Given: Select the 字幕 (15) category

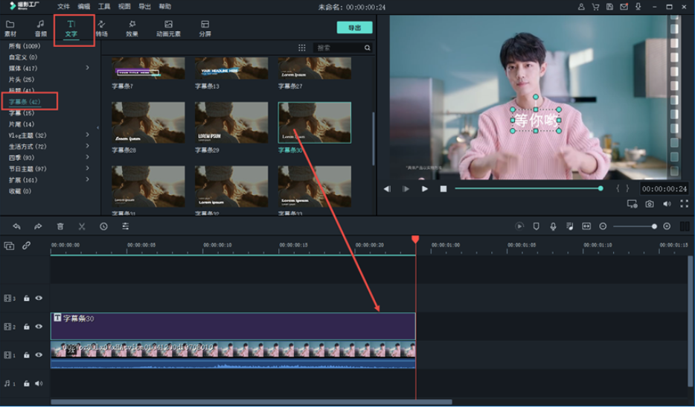Looking at the screenshot, I should click(x=22, y=113).
